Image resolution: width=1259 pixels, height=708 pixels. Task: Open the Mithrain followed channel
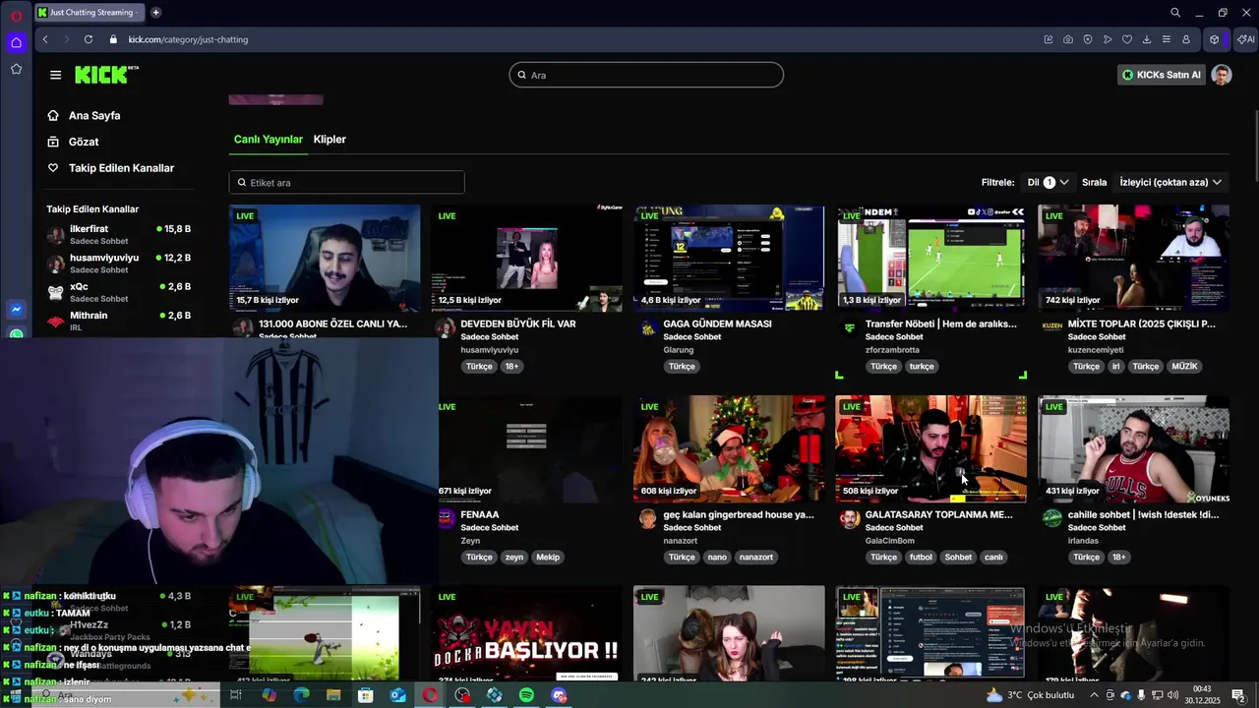tap(118, 321)
